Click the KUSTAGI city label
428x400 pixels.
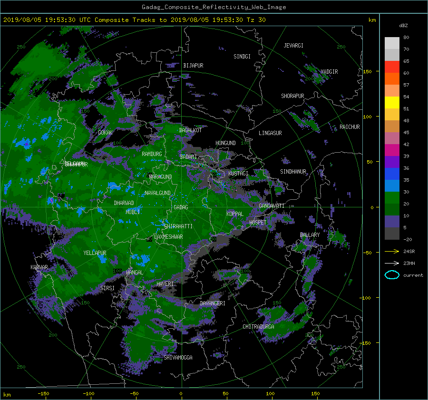[x=238, y=174]
